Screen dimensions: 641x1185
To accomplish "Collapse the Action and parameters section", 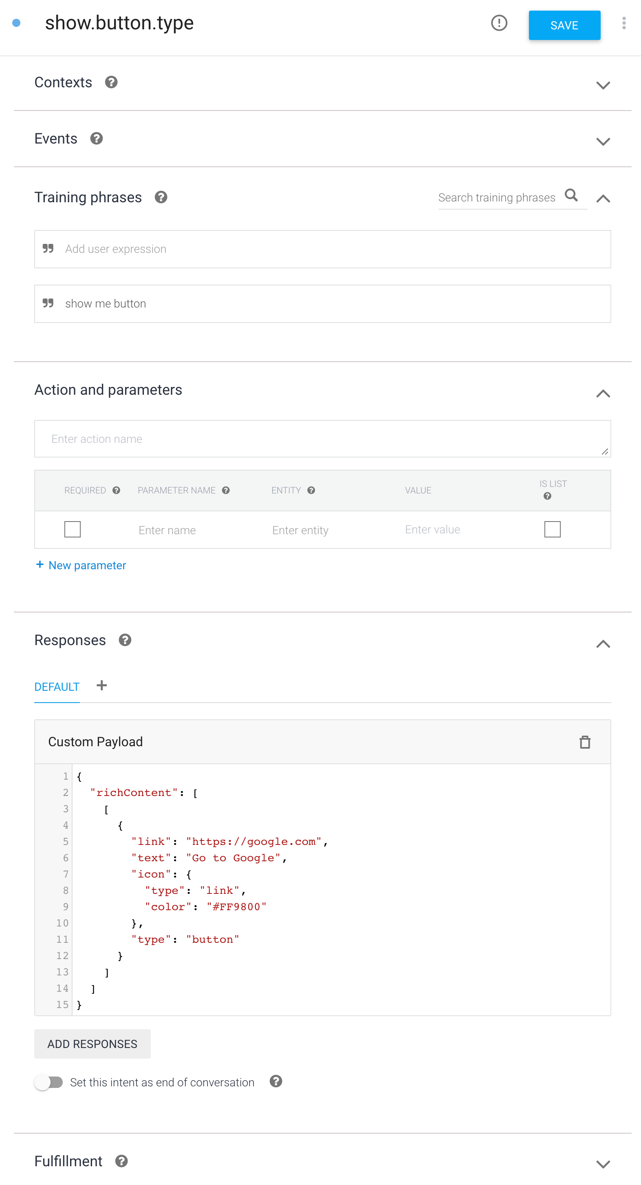I will 603,394.
